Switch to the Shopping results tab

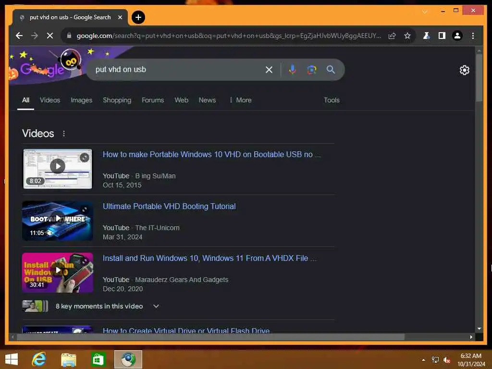point(117,100)
